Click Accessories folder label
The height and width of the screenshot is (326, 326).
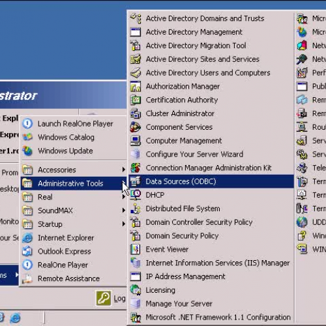coord(57,170)
